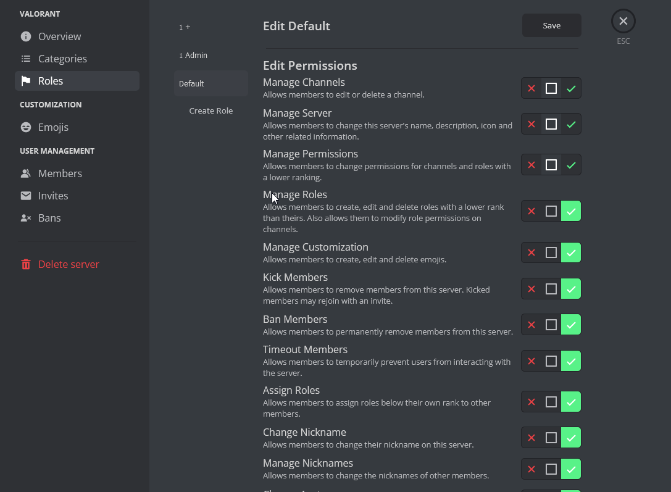Deny the Kick Members permission
The width and height of the screenshot is (671, 492).
(531, 288)
